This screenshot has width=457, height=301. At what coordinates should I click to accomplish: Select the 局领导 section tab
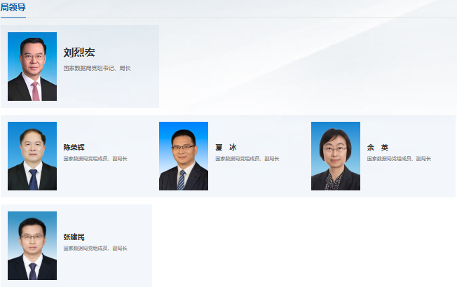click(13, 7)
